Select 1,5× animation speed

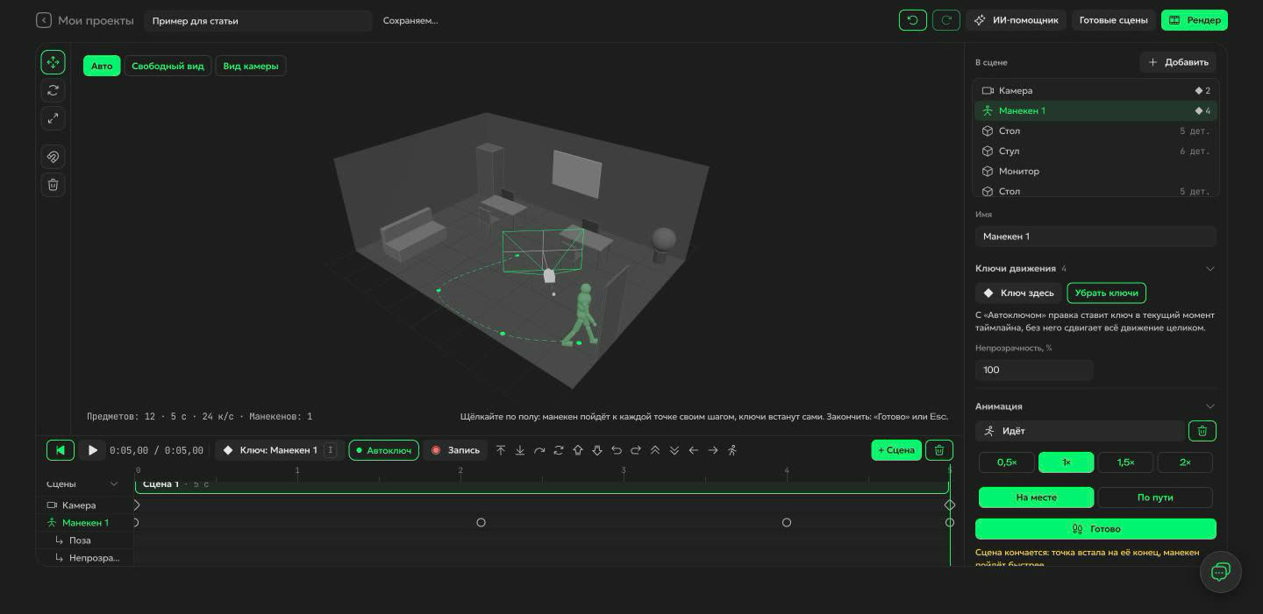coord(1125,462)
